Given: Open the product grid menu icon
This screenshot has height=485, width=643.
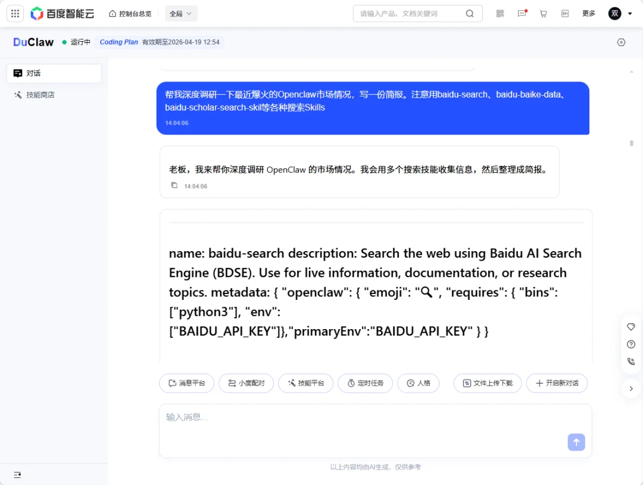Looking at the screenshot, I should click(x=15, y=14).
